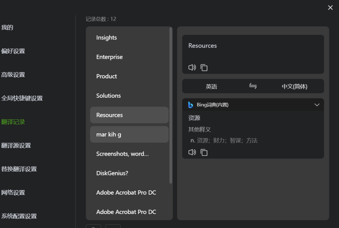Play pronunciation of Bing translation result

pyautogui.click(x=192, y=152)
